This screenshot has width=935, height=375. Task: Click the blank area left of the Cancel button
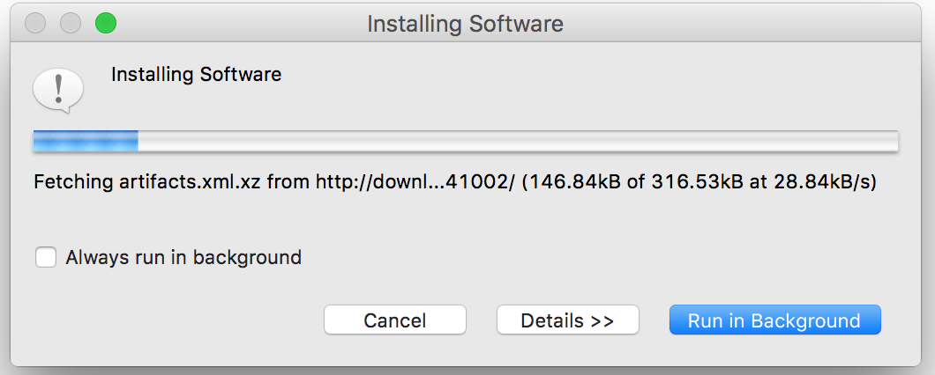click(173, 320)
